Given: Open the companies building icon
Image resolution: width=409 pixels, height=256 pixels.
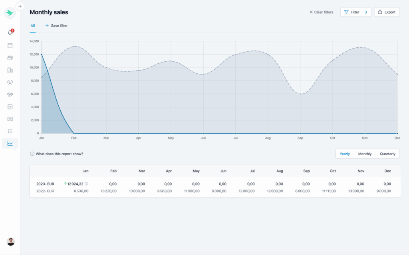Looking at the screenshot, I should tap(10, 70).
